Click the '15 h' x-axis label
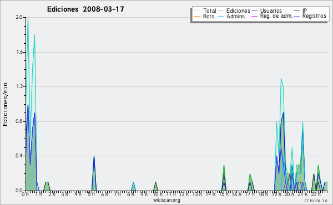Viewport: 333px width, 205px height. coord(224,194)
